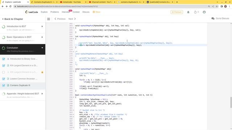Fold the comment block at line 275

74,52
